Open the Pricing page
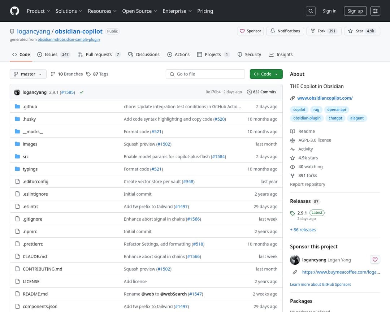This screenshot has height=312, width=390. pyautogui.click(x=205, y=11)
